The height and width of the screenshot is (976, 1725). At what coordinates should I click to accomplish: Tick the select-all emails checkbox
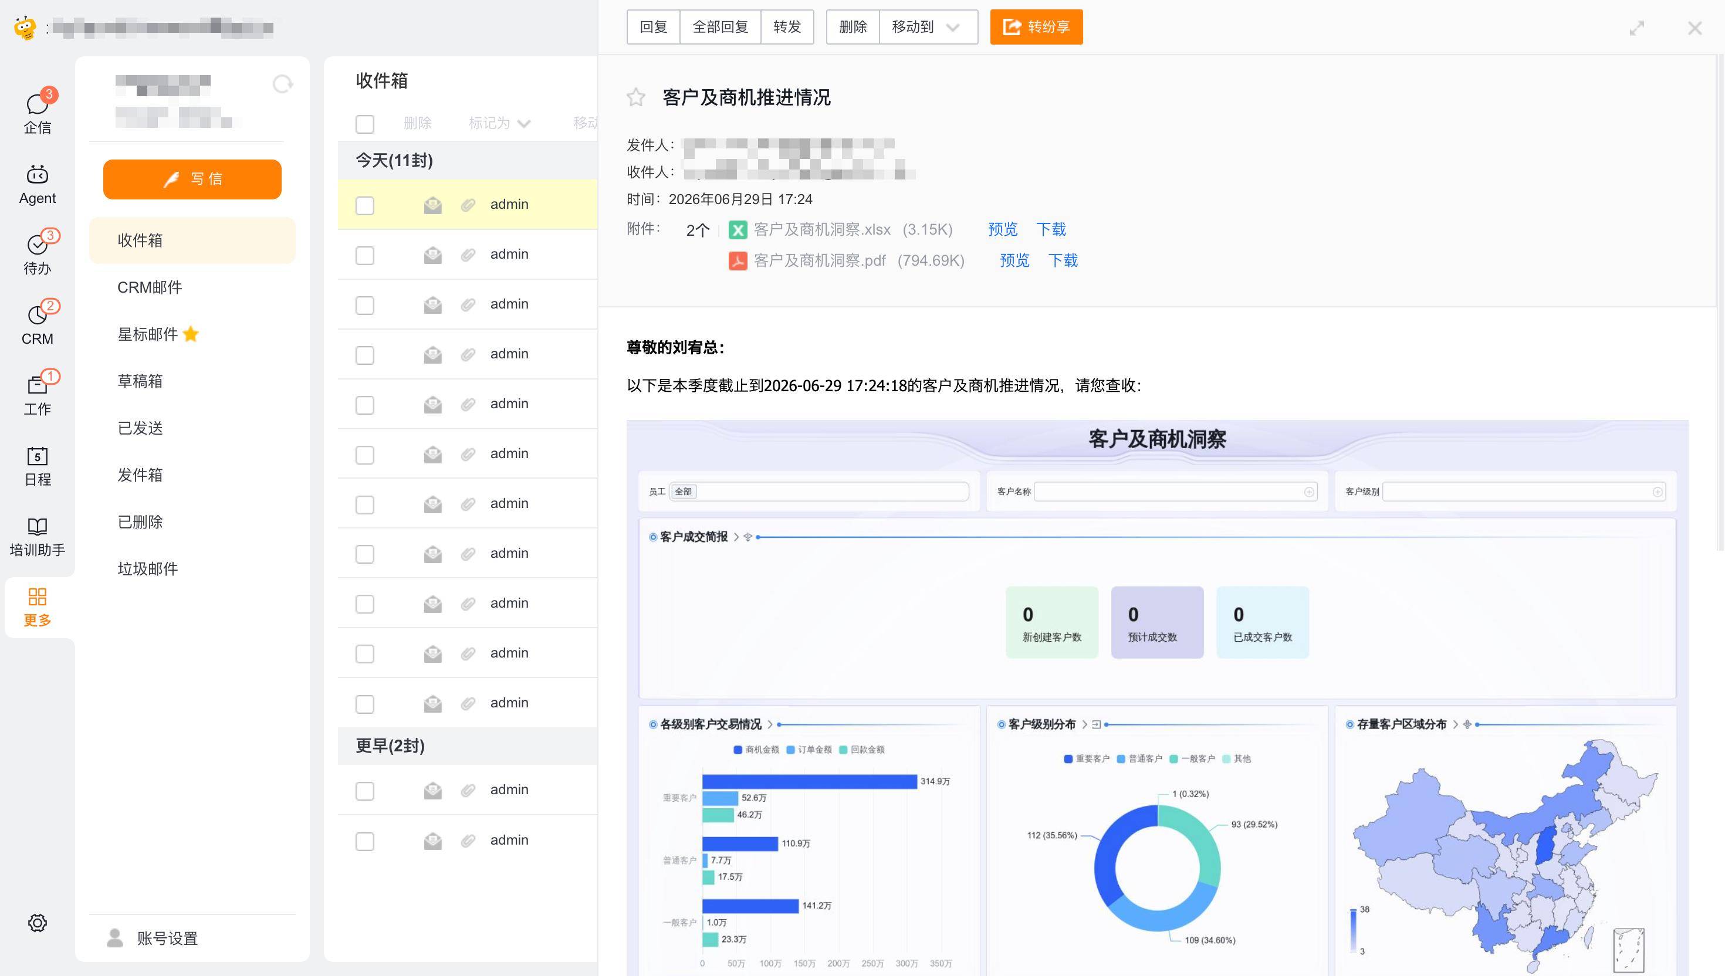365,124
